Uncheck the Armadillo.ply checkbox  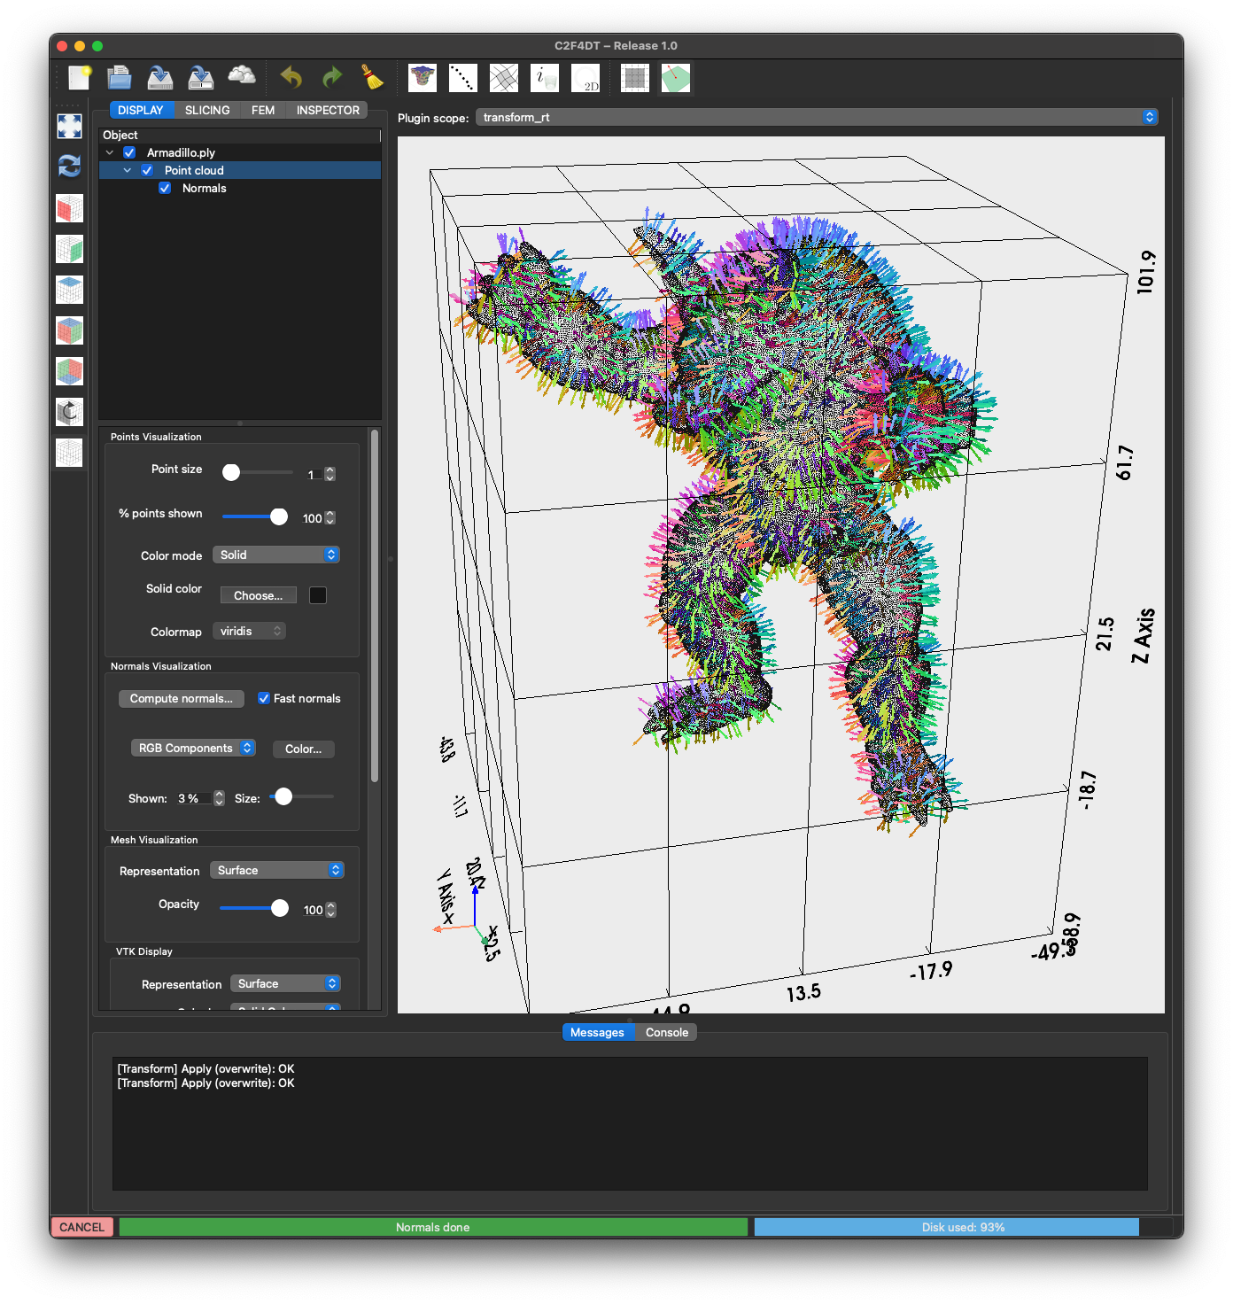(x=129, y=152)
